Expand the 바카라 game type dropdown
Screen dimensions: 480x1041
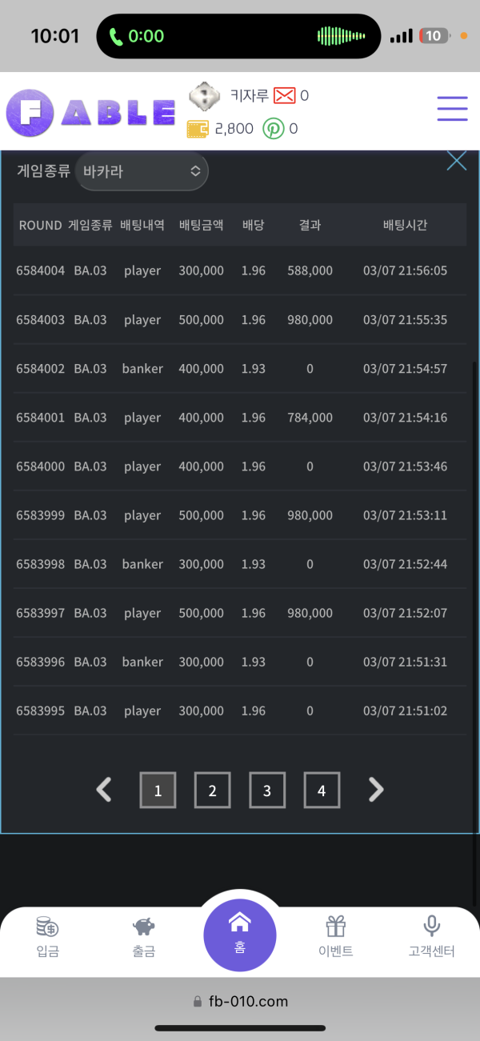coord(142,171)
